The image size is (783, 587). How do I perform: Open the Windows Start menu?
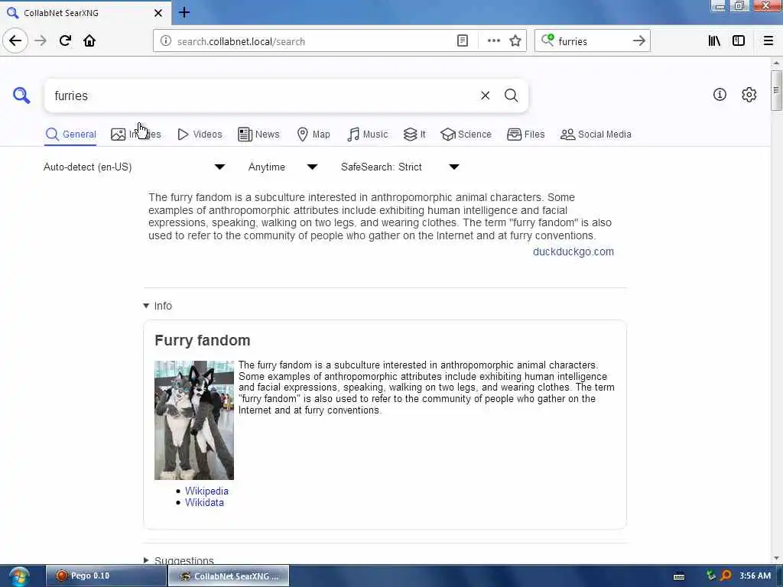tap(19, 576)
